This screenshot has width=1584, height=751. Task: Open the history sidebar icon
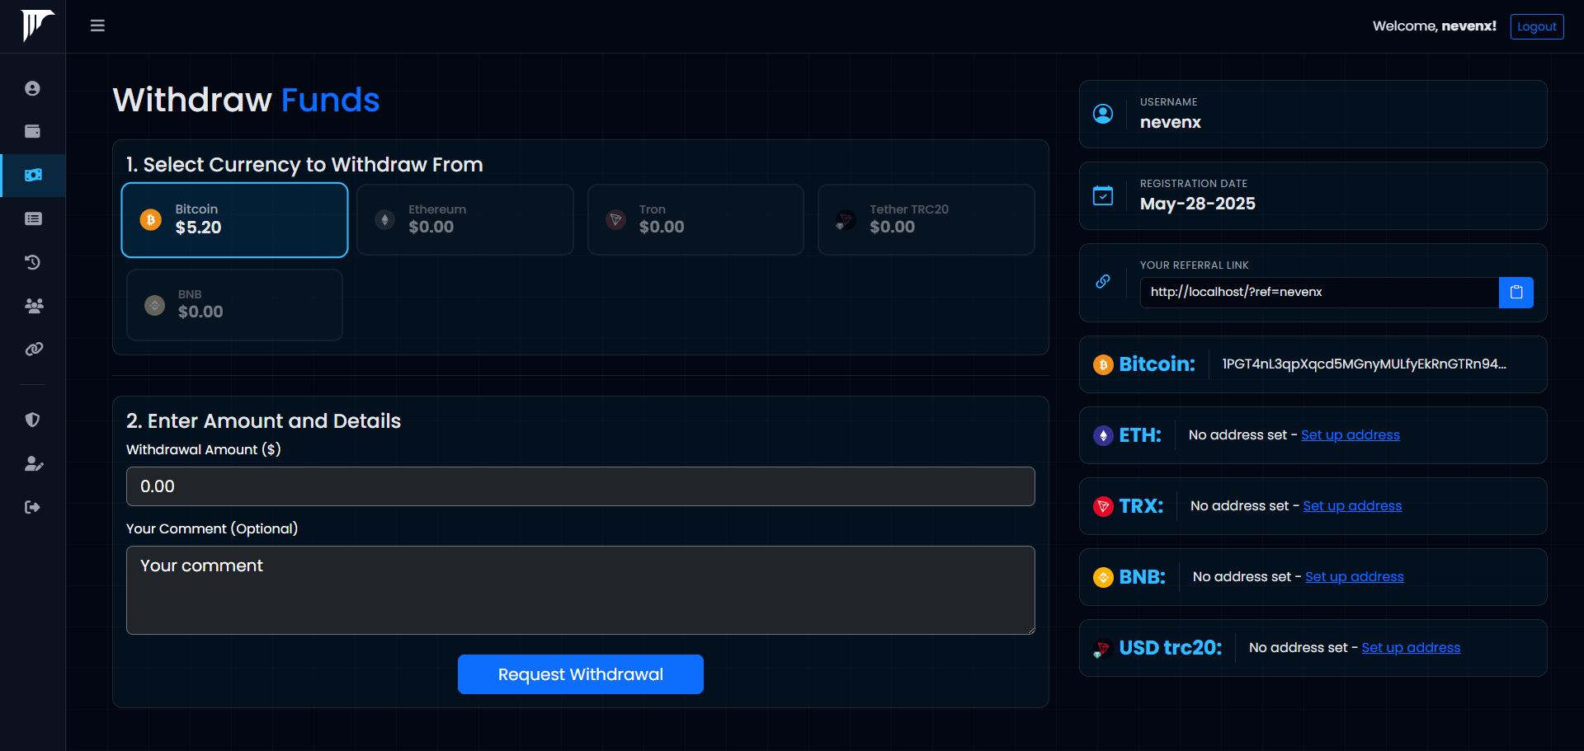coord(32,262)
